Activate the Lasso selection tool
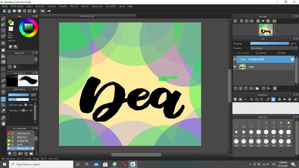299x168 pixels. (3, 75)
